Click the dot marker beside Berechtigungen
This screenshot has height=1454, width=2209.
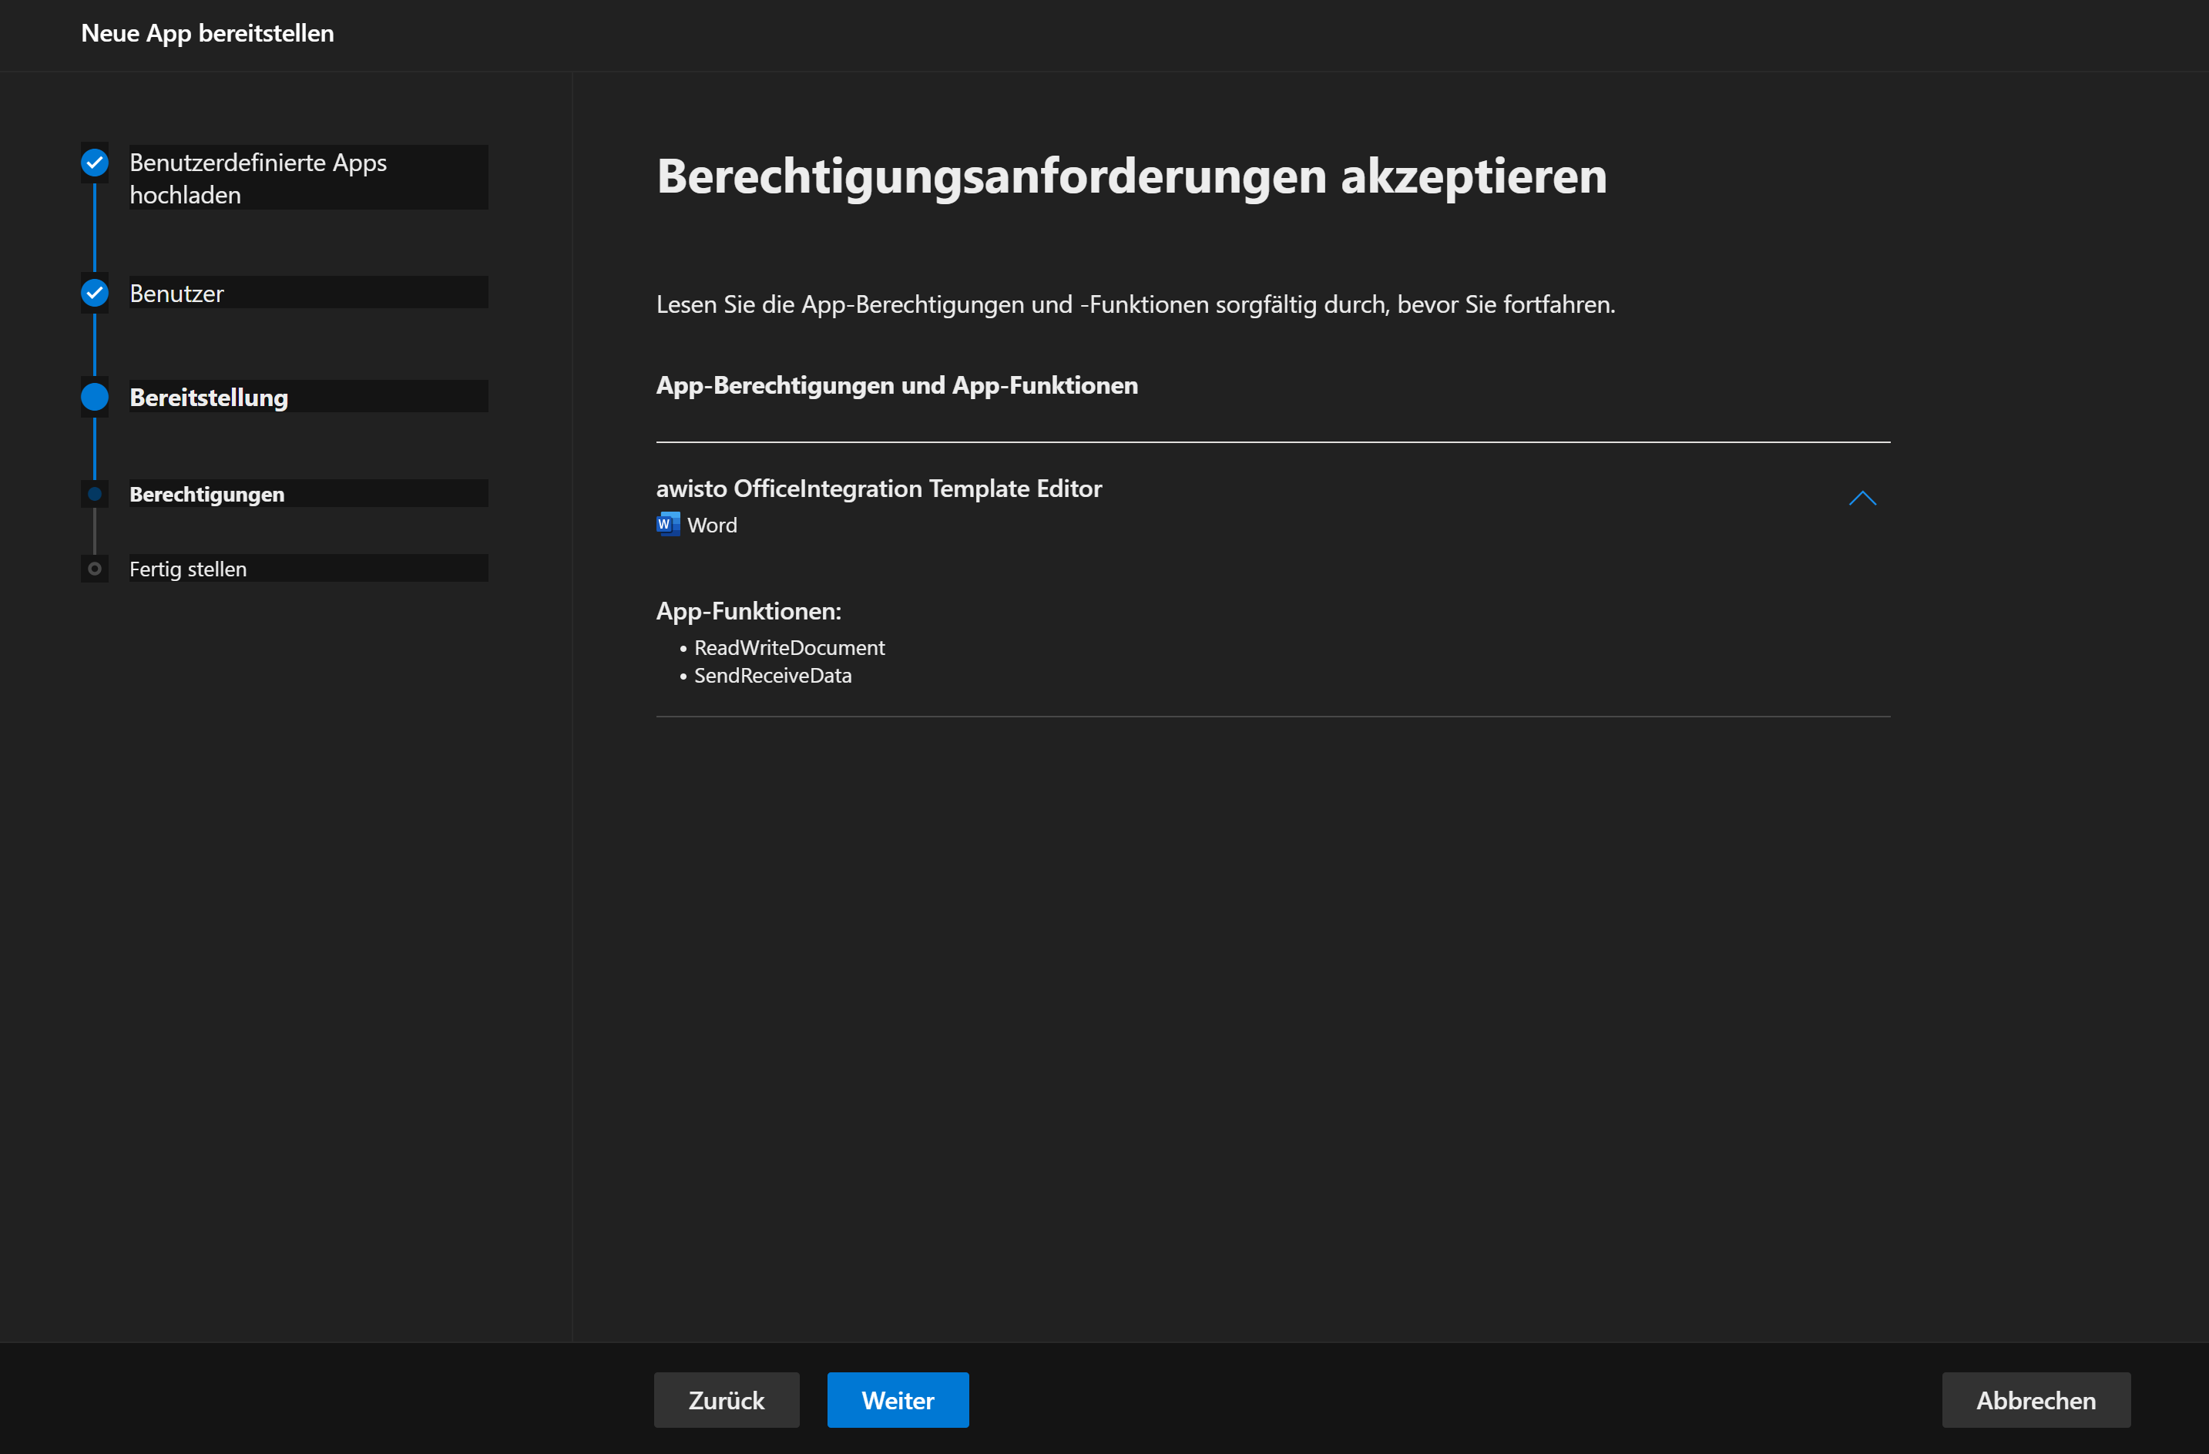95,494
